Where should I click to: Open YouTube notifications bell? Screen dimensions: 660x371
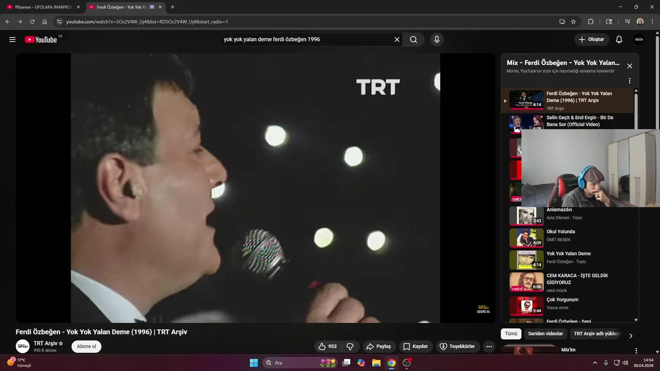point(619,40)
